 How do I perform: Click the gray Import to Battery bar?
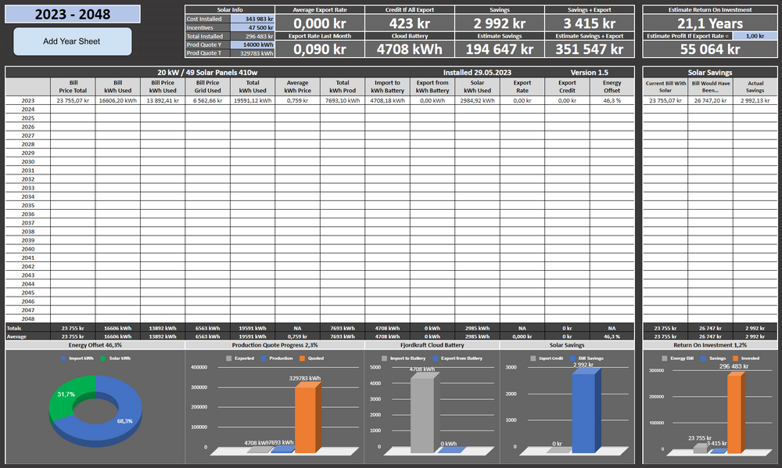(x=421, y=415)
